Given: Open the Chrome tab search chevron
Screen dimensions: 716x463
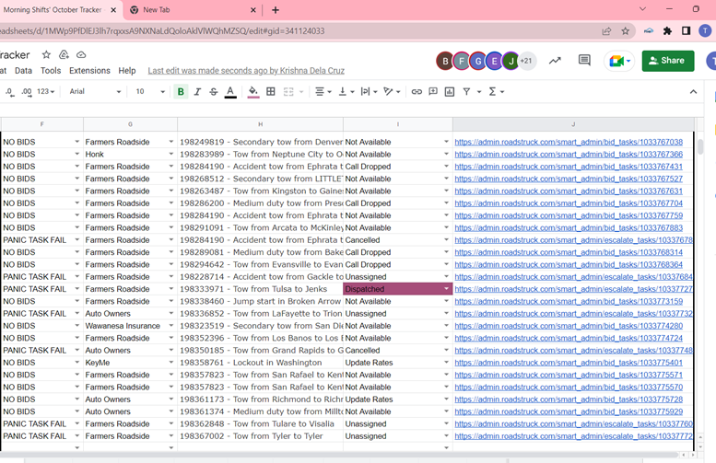Looking at the screenshot, I should coord(642,9).
